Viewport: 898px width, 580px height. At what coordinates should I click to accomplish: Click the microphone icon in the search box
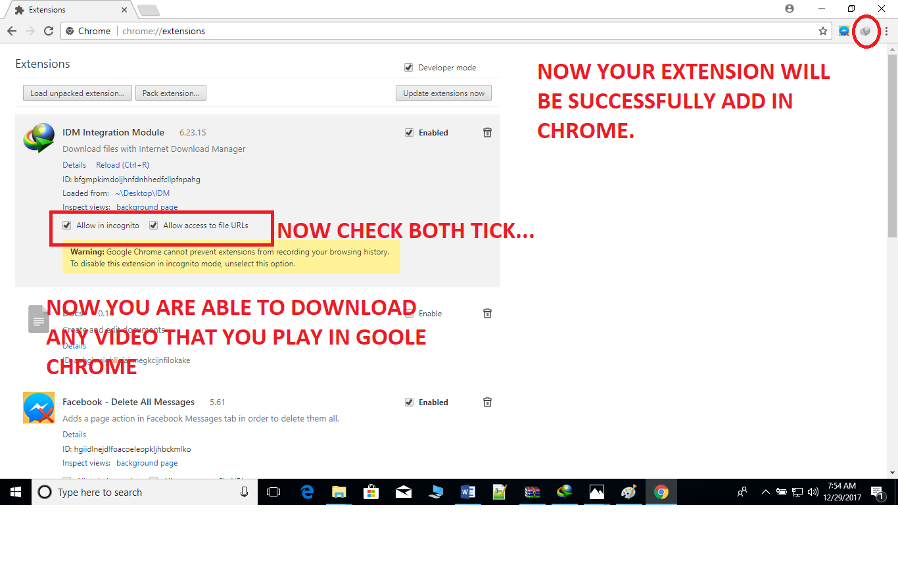click(x=244, y=492)
